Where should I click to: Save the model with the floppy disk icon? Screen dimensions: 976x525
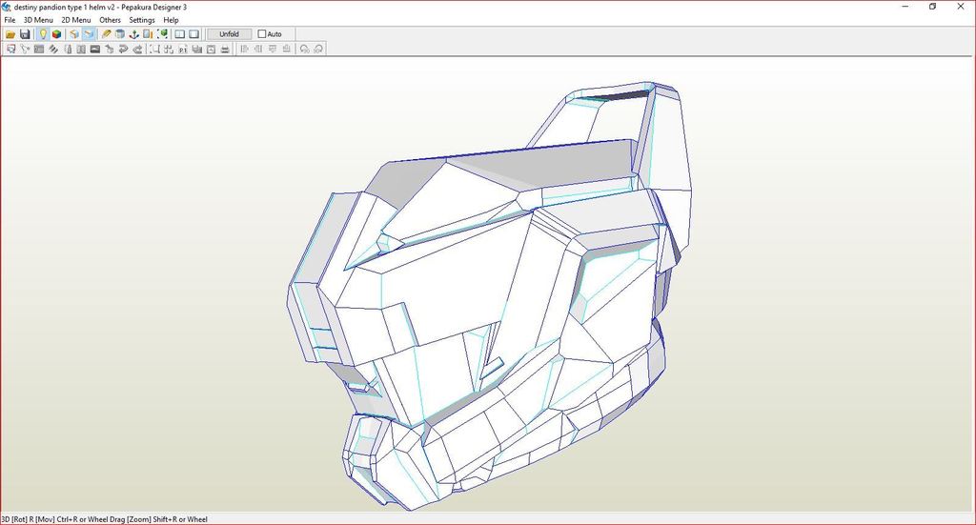point(25,34)
